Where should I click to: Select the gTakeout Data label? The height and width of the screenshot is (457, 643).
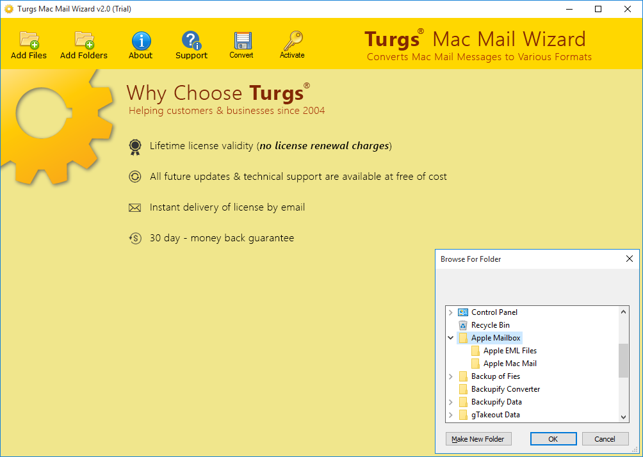pos(495,414)
